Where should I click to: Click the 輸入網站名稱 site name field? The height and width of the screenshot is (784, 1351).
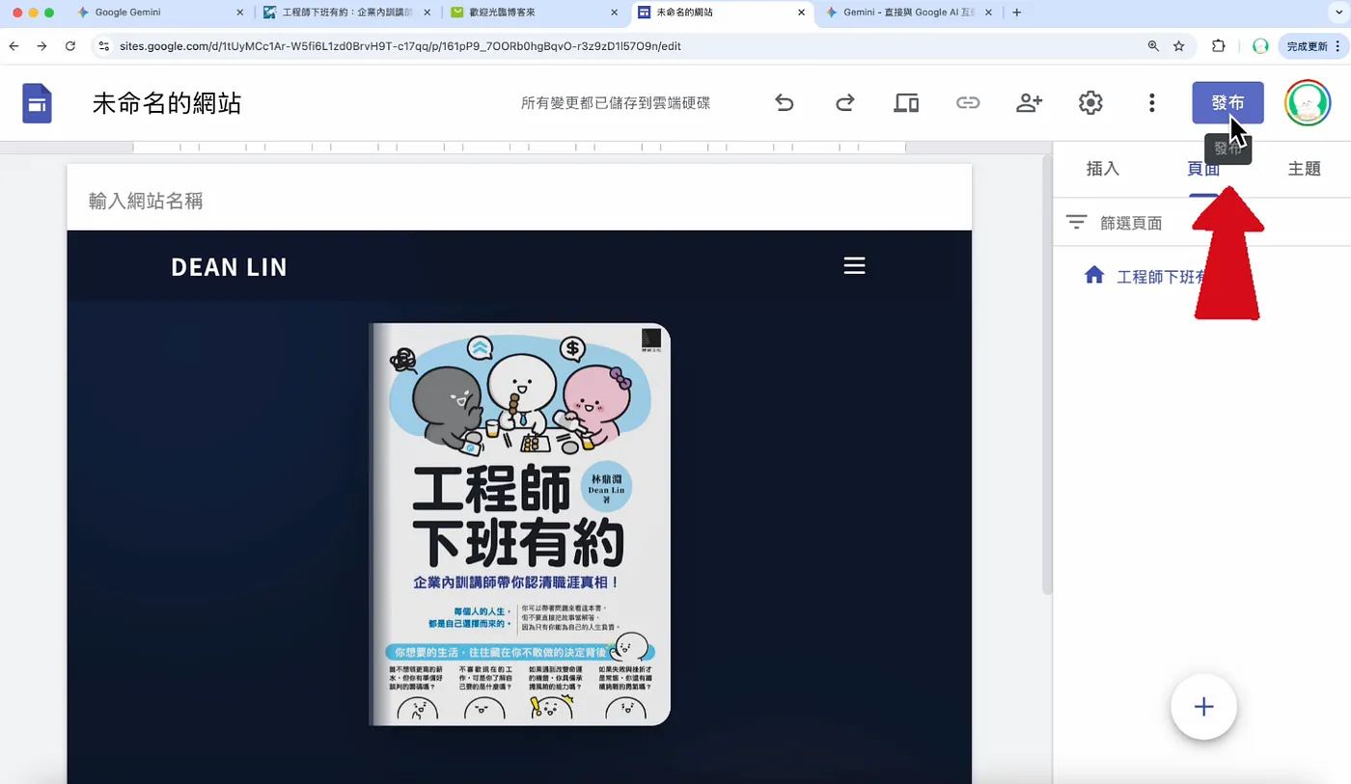pyautogui.click(x=146, y=201)
